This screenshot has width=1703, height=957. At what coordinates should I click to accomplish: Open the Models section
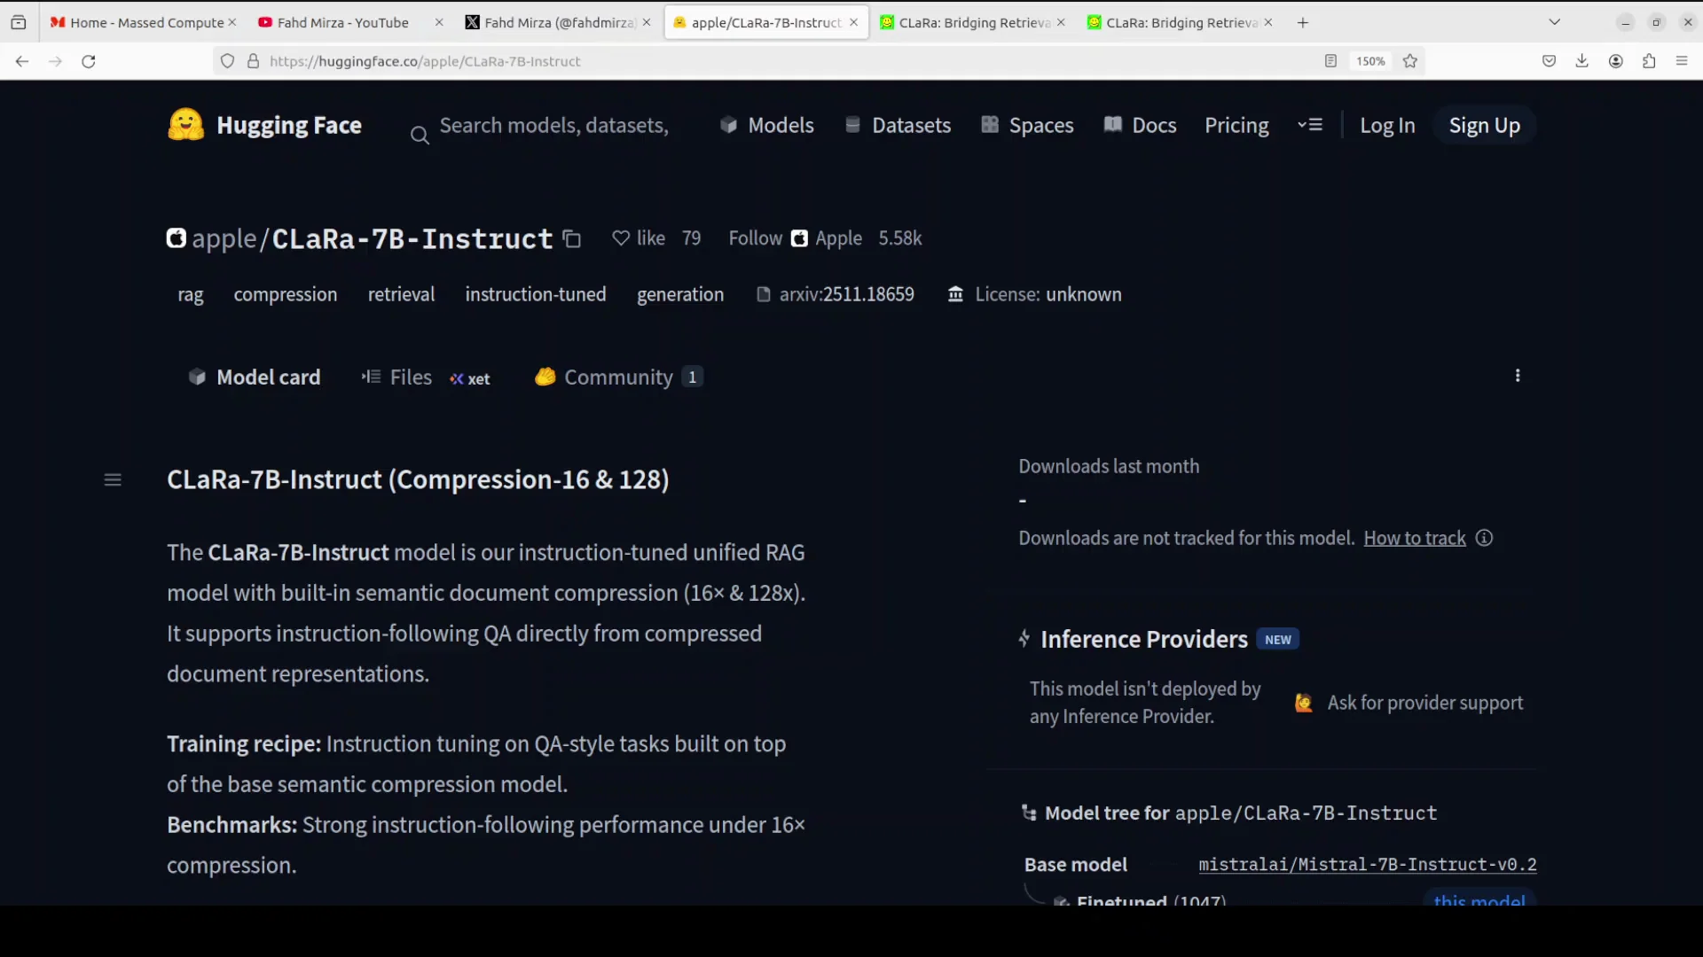point(779,125)
